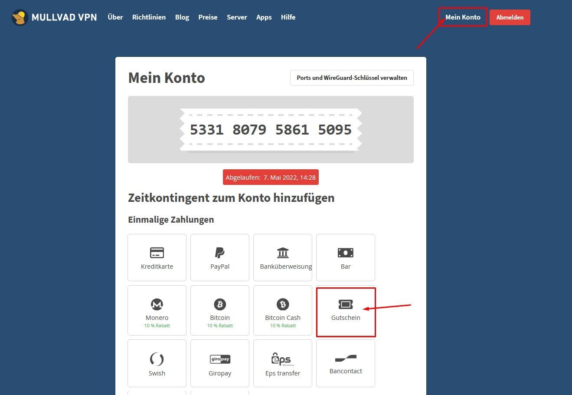The width and height of the screenshot is (572, 395).
Task: Click the Zeitkontingent zum Konto hinzufügen heading
Action: click(231, 198)
